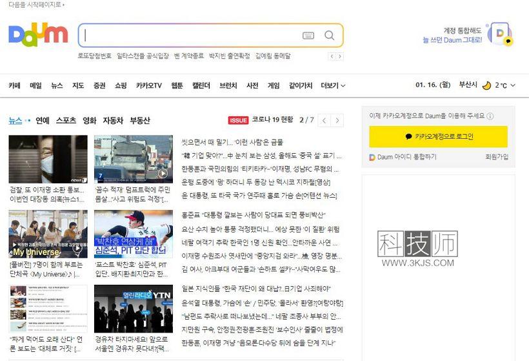Open headline 일본 지식인들 한국 재단이
The height and width of the screenshot is (361, 529).
[x=256, y=289]
